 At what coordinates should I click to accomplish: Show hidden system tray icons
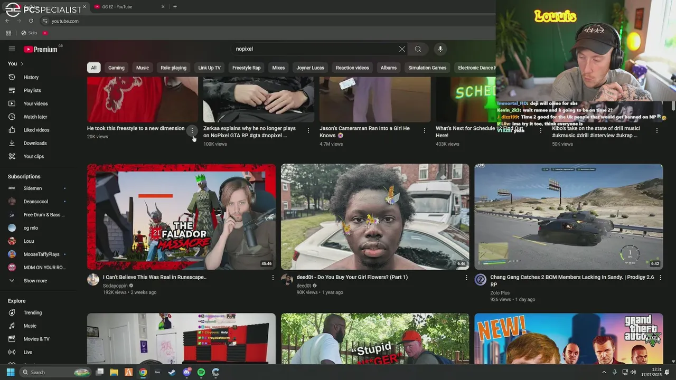coord(604,372)
